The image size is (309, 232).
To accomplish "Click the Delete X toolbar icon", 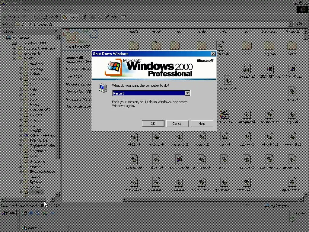I will pos(107,17).
